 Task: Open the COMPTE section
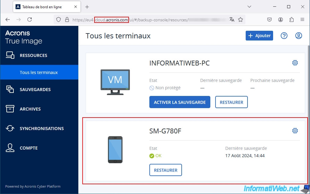pos(39,148)
